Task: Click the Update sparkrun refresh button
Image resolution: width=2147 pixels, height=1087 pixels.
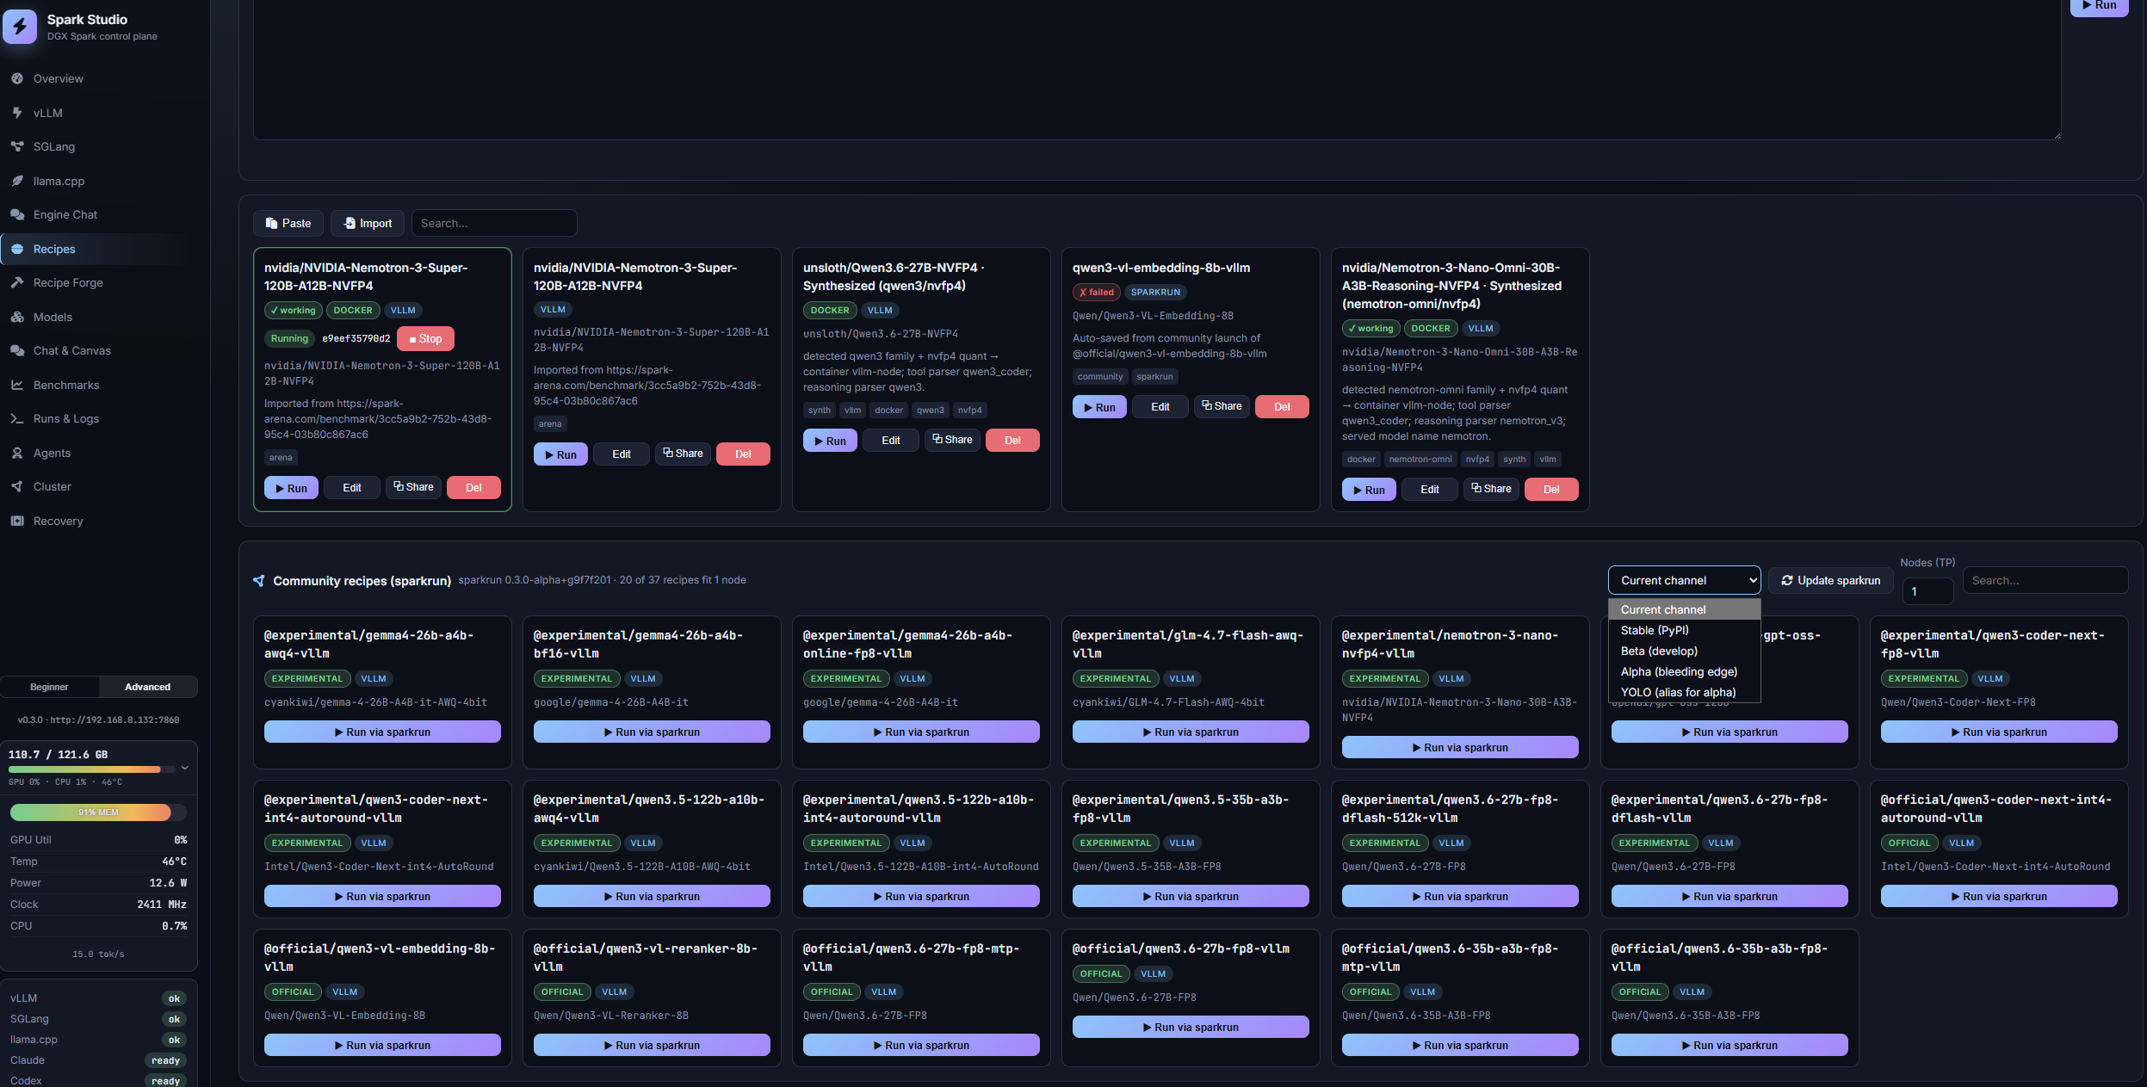Action: point(1831,581)
